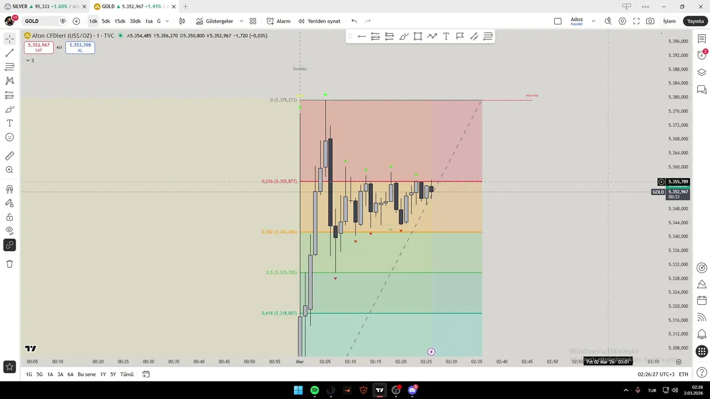Expand Göstergeler favorites dropdown arrow

(241, 21)
